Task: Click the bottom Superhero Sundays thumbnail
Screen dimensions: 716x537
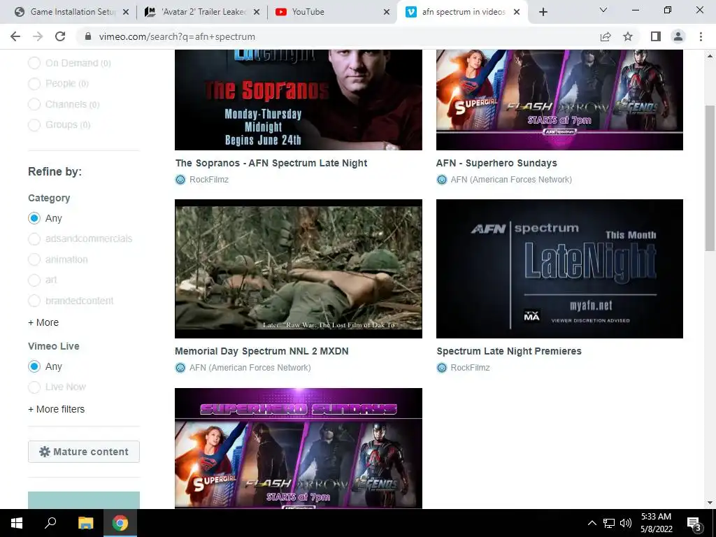Action: 298,448
